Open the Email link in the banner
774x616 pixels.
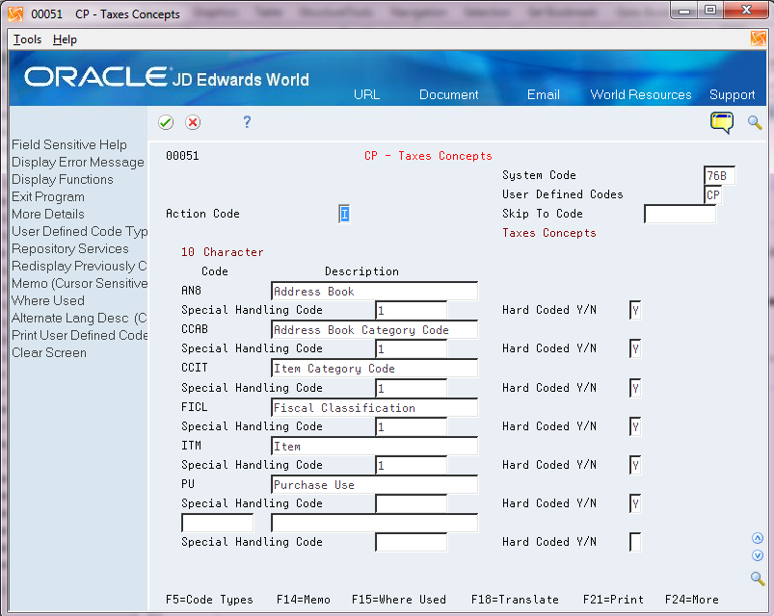[544, 94]
